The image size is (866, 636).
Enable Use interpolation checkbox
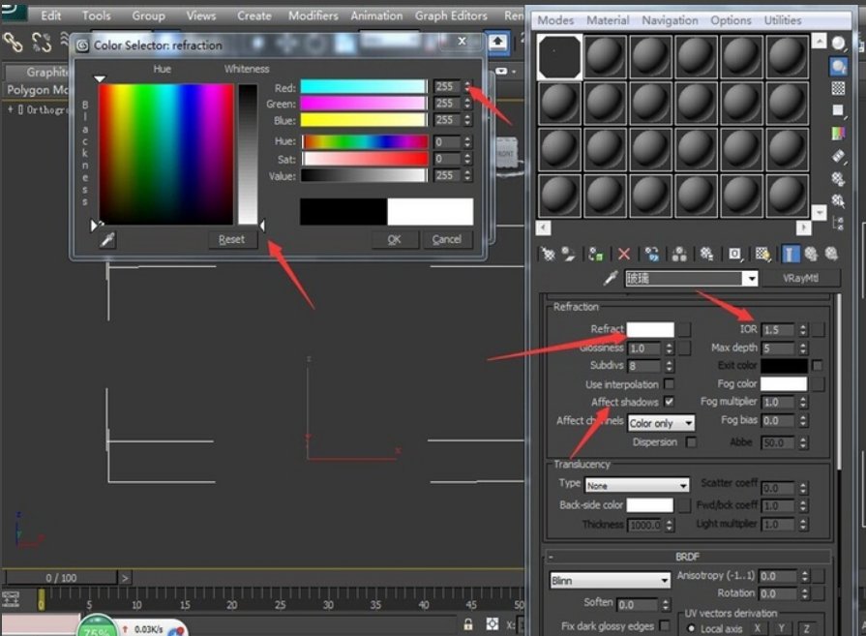pyautogui.click(x=670, y=384)
